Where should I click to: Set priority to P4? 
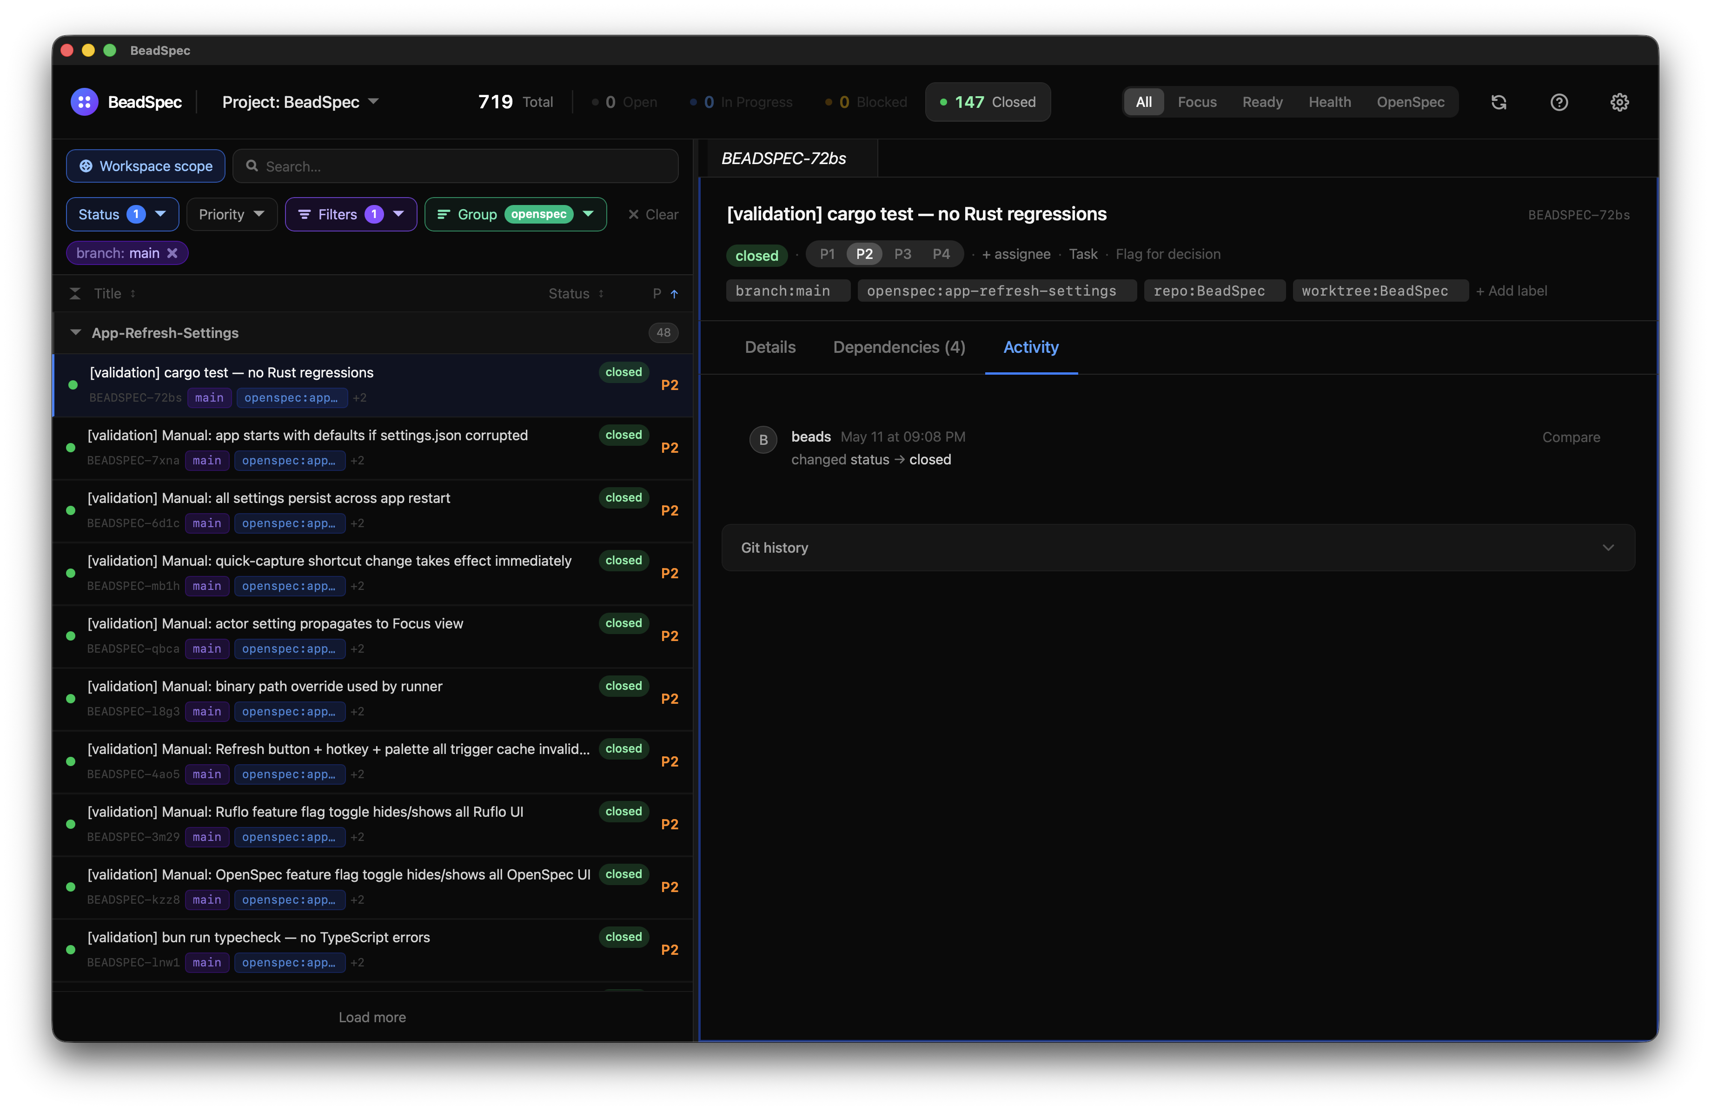[x=941, y=254]
